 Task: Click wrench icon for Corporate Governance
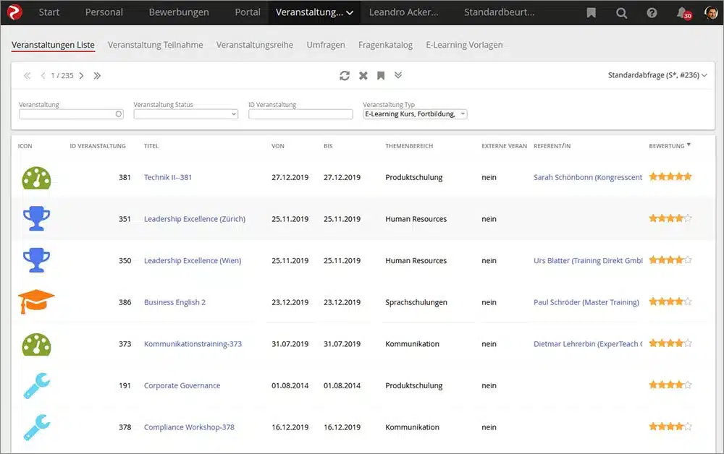click(x=36, y=385)
